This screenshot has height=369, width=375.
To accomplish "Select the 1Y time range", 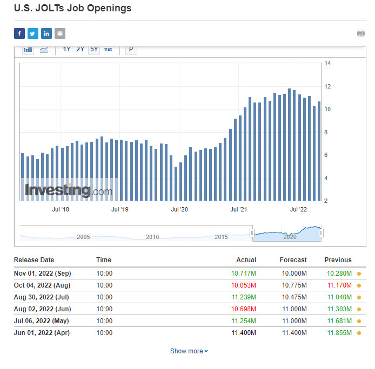I will pyautogui.click(x=66, y=50).
